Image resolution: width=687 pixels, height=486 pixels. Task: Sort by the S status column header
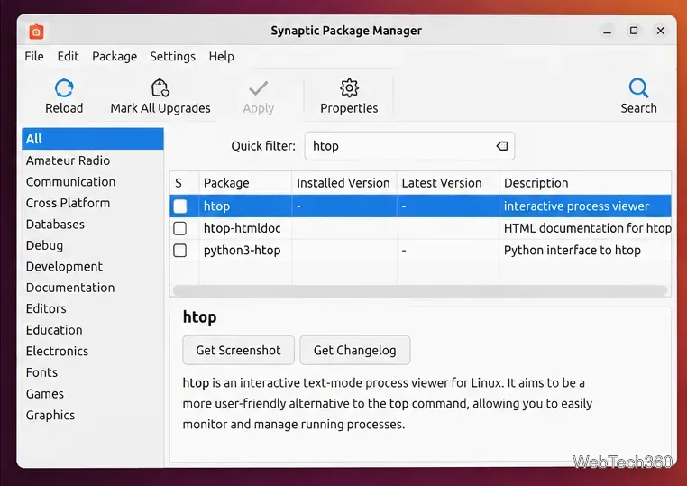pyautogui.click(x=184, y=183)
